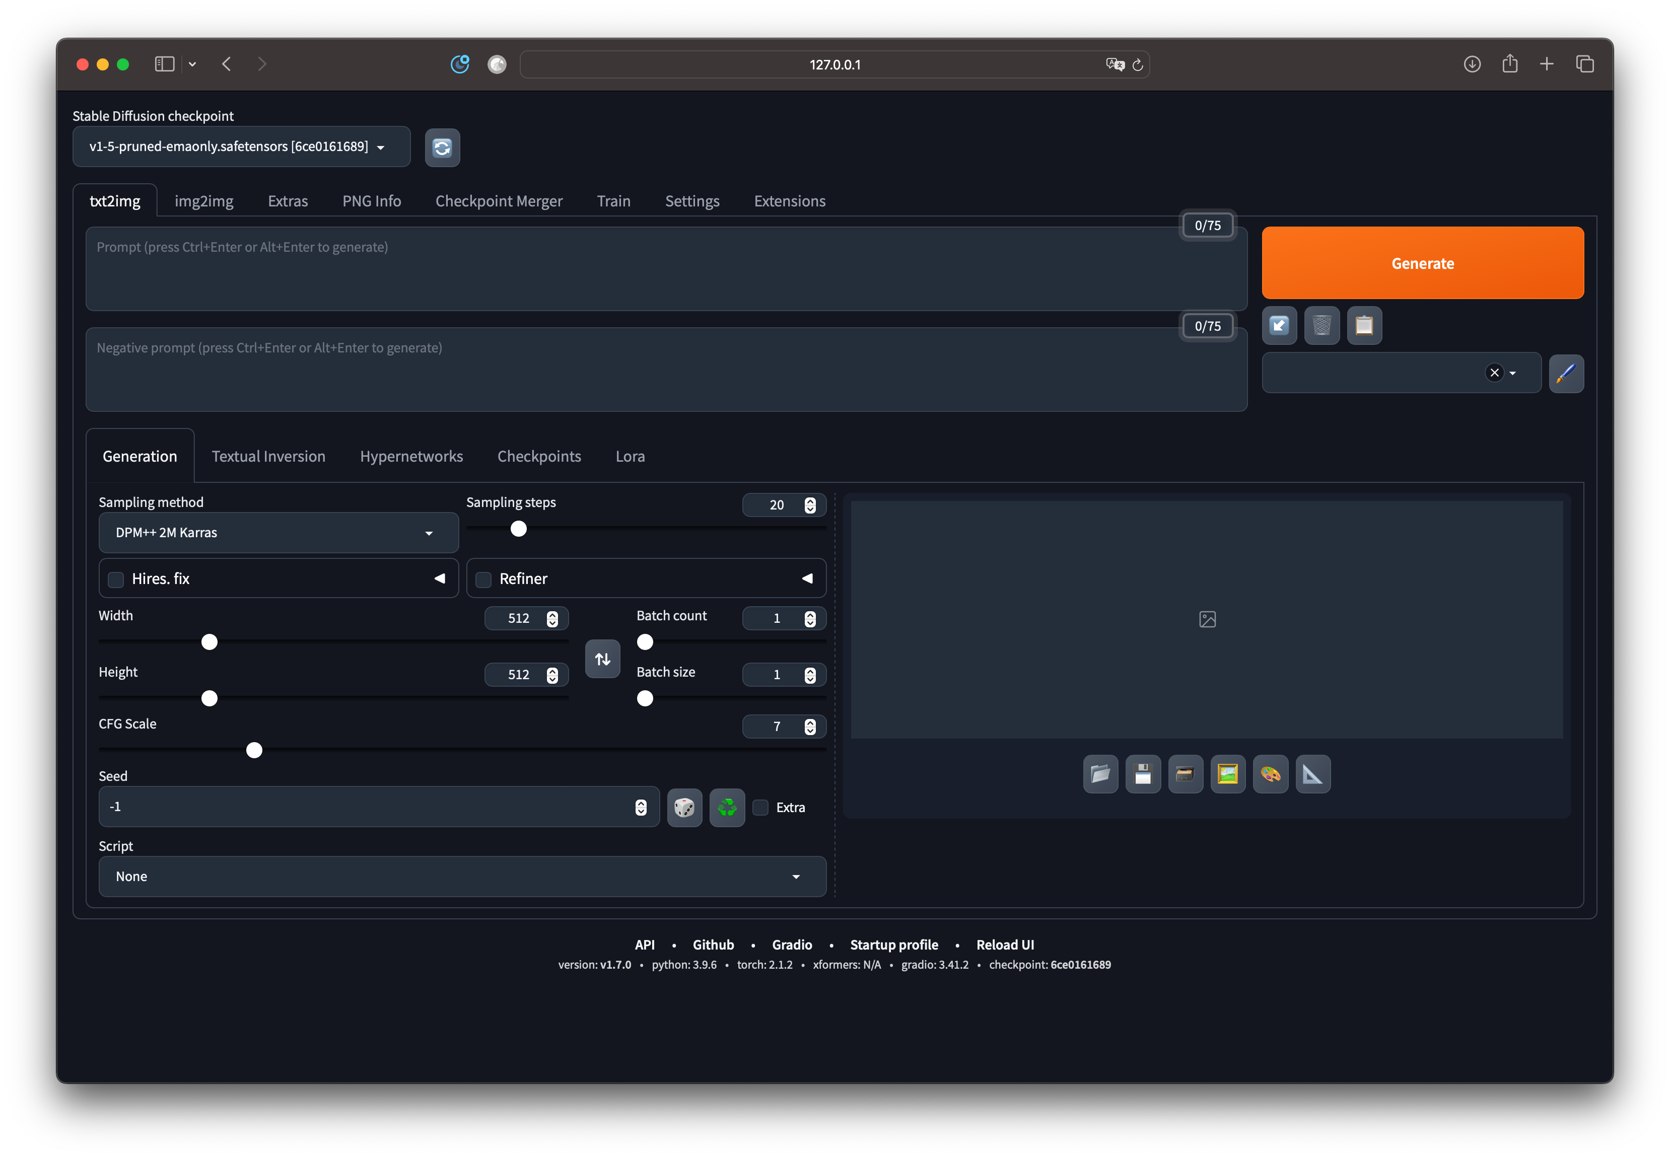Click into the Prompt text area
The width and height of the screenshot is (1670, 1158).
pos(666,268)
